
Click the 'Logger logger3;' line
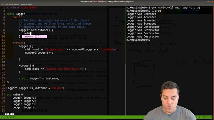(24, 104)
